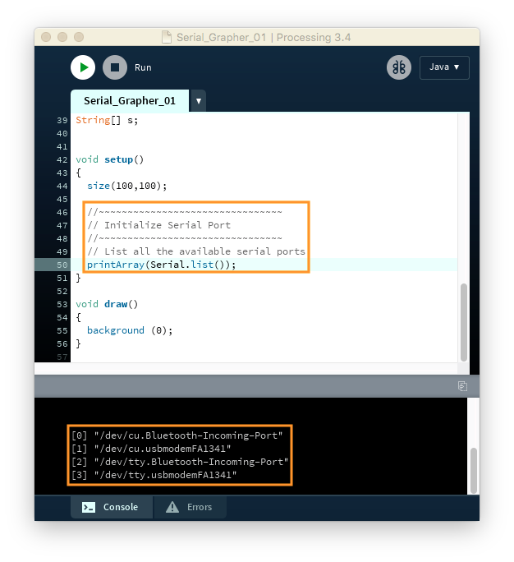Stop the running sketch

click(115, 67)
